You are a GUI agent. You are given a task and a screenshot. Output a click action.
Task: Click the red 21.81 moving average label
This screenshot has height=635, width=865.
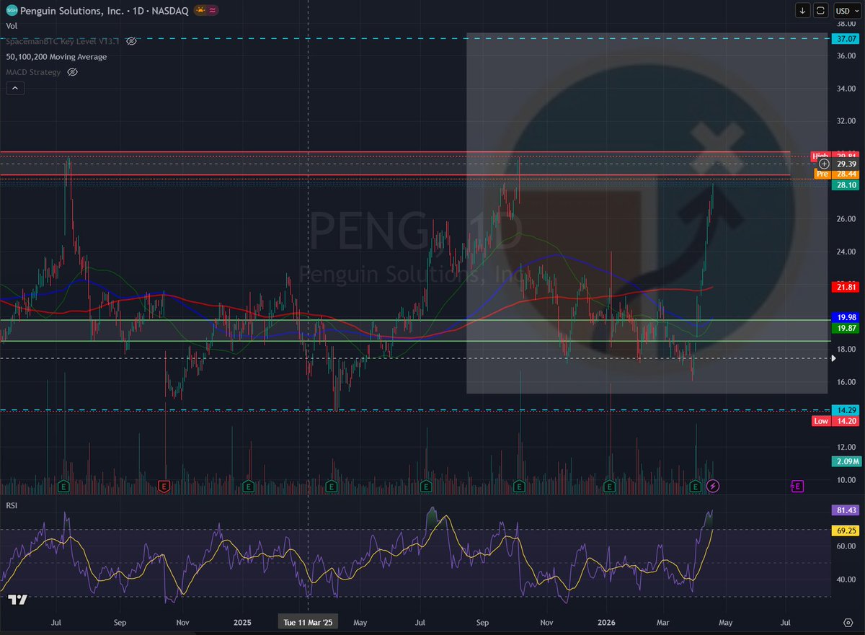844,288
